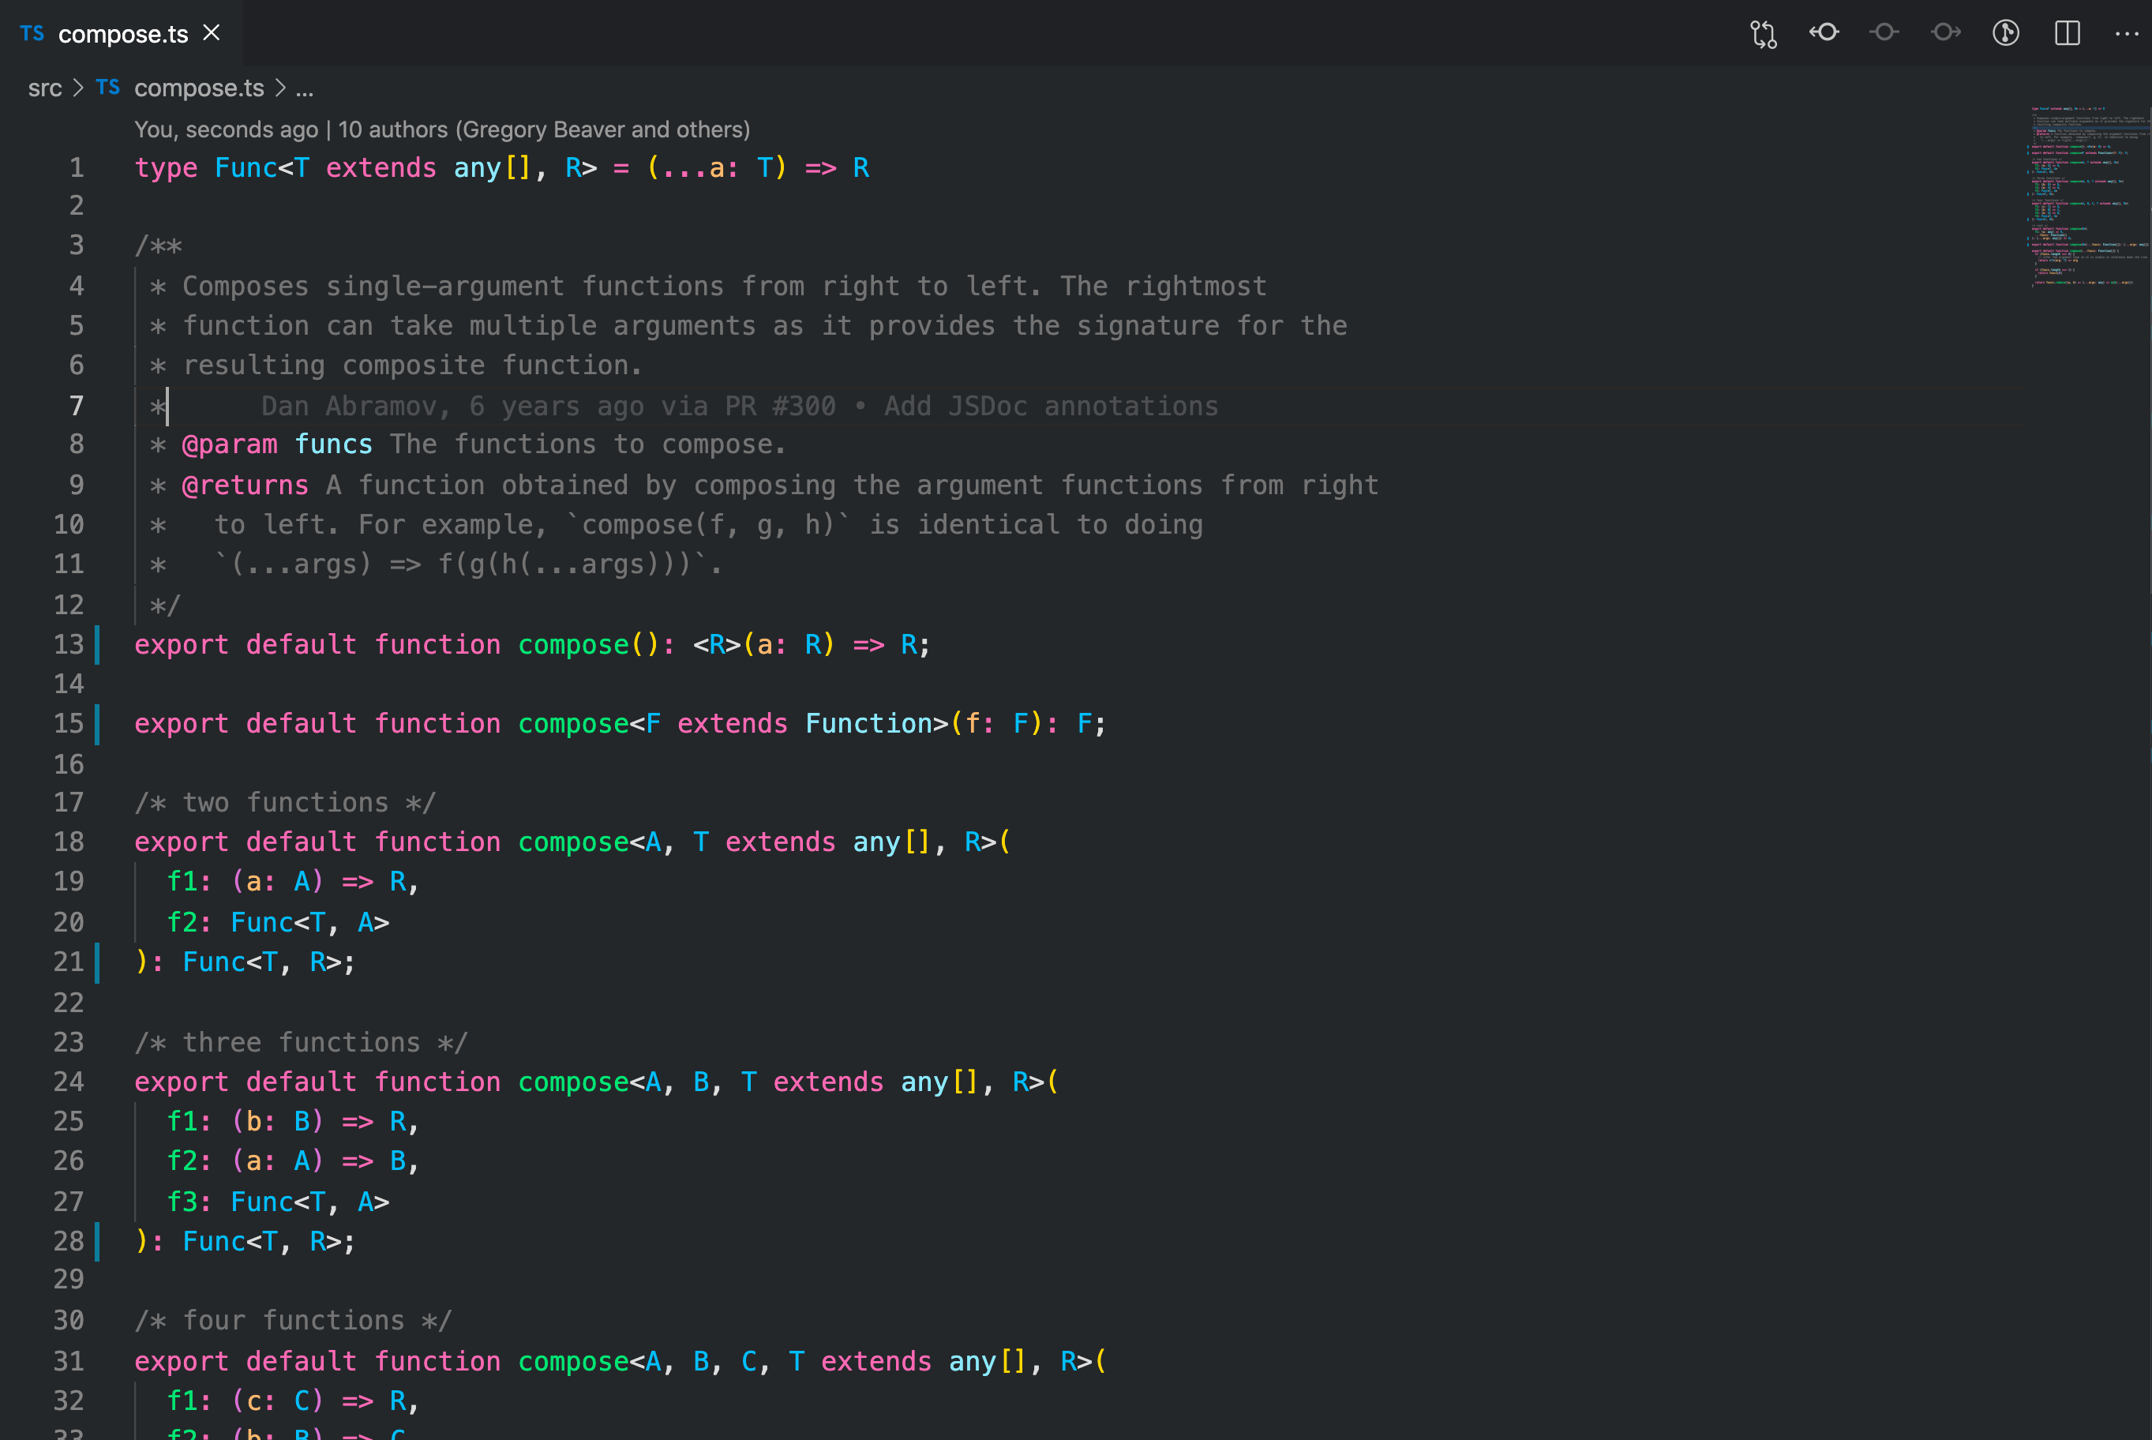
Task: Close the compose.ts tab
Action: 211,33
